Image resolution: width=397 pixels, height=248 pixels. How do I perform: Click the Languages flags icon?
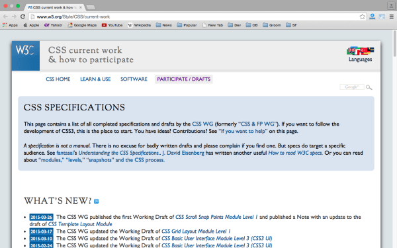click(361, 51)
